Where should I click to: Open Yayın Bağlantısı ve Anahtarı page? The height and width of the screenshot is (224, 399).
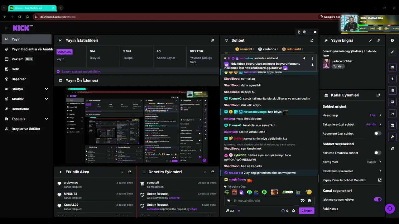coord(26,49)
